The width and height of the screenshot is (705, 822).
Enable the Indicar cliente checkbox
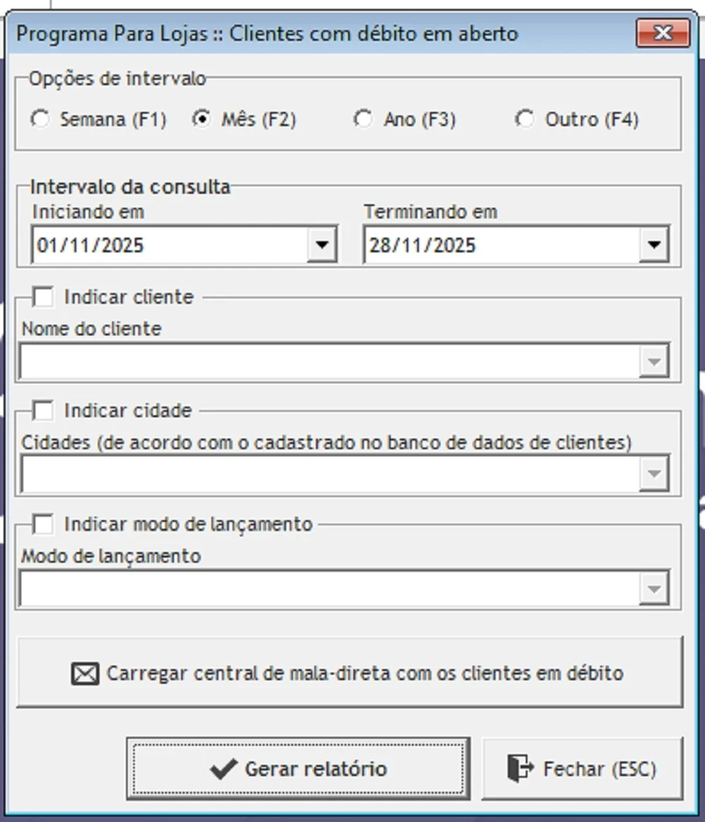pos(43,297)
